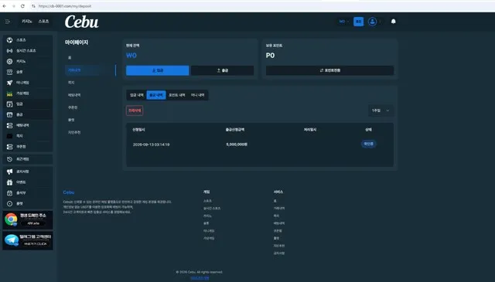This screenshot has width=495, height=282.
Task: Open the 최근게임 recent games clock icon
Action: [10, 159]
